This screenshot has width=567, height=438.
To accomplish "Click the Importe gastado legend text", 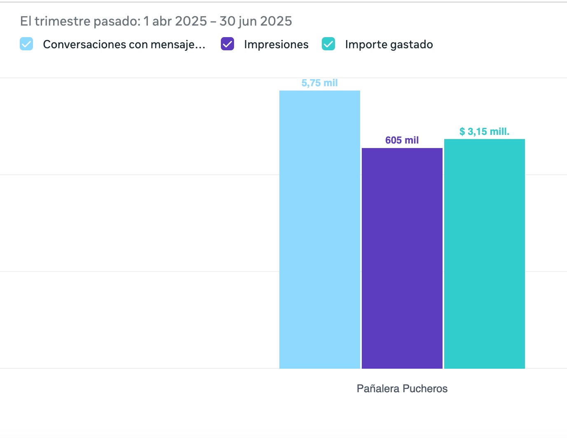I will pyautogui.click(x=389, y=45).
